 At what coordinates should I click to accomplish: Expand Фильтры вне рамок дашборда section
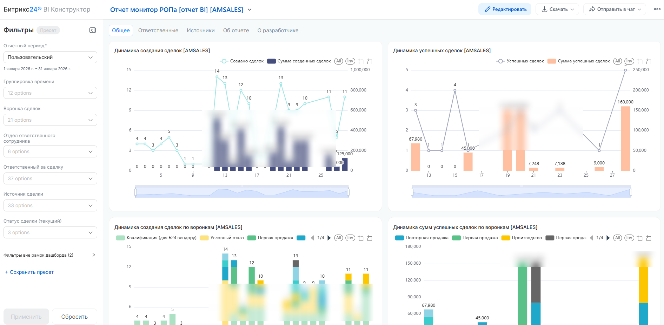[x=49, y=255]
